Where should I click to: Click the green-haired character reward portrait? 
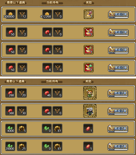90,93
